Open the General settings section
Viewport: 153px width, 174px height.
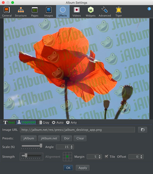(x=7, y=12)
